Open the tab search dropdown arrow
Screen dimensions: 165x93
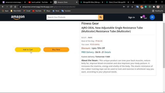tap(144, 2)
